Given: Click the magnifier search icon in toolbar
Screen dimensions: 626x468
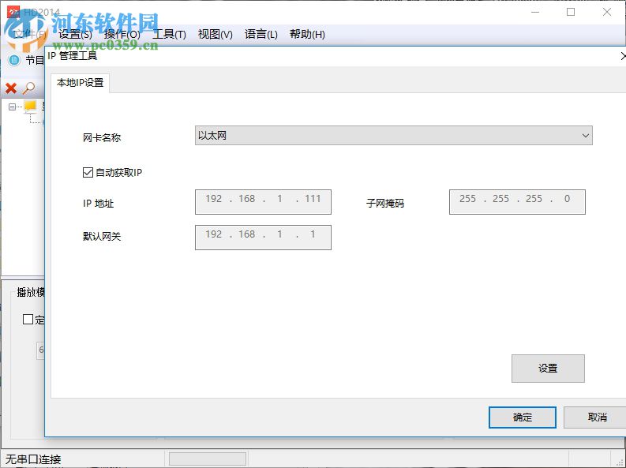Looking at the screenshot, I should [28, 88].
